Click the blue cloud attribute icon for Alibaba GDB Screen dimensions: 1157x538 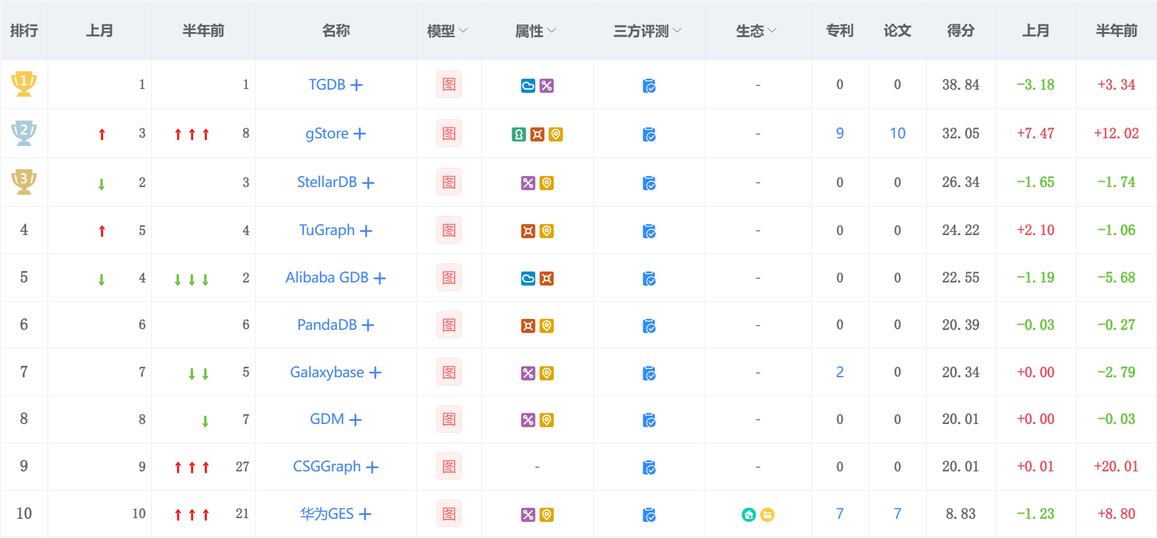coord(528,279)
